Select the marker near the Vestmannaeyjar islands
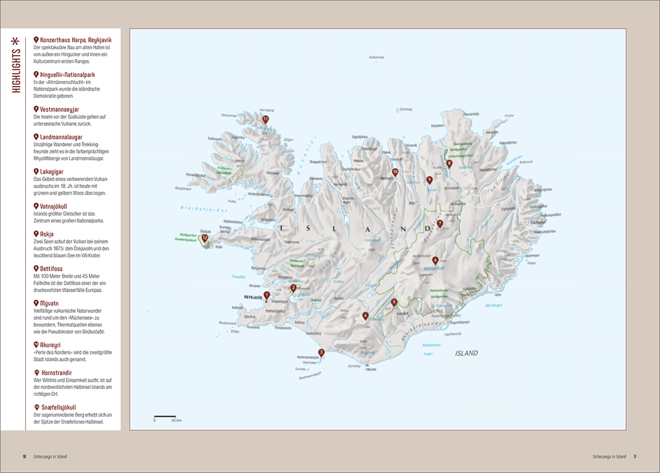The image size is (660, 473). click(321, 351)
